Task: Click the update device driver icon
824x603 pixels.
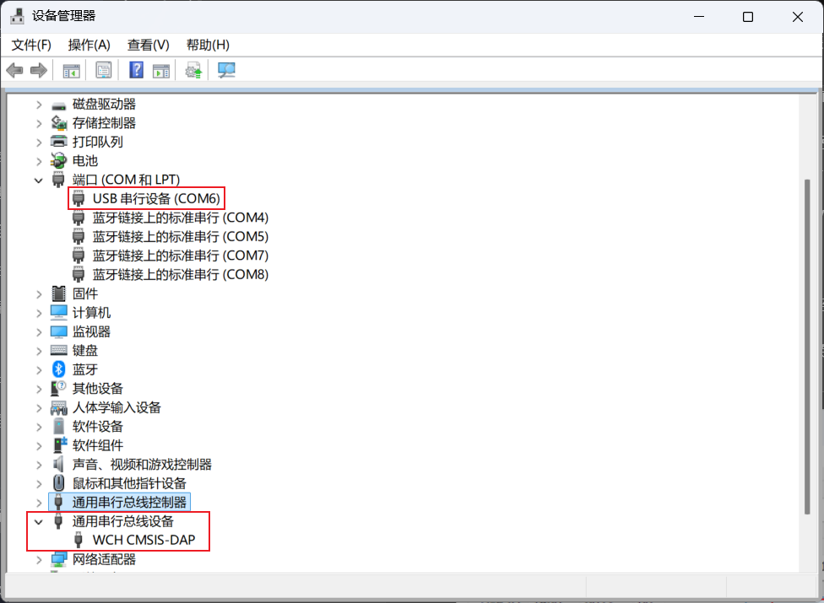Action: (x=194, y=70)
